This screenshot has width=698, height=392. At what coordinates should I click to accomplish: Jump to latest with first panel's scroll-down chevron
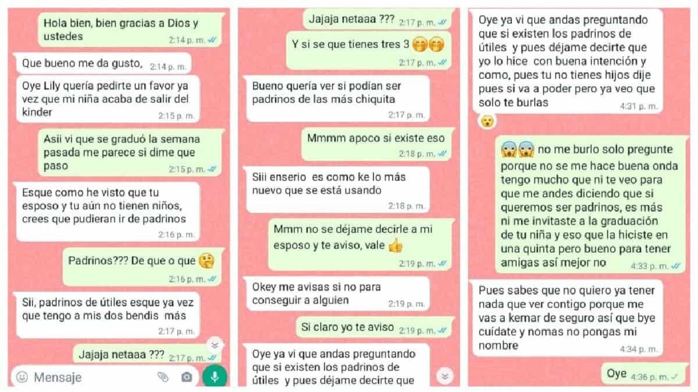tap(214, 345)
